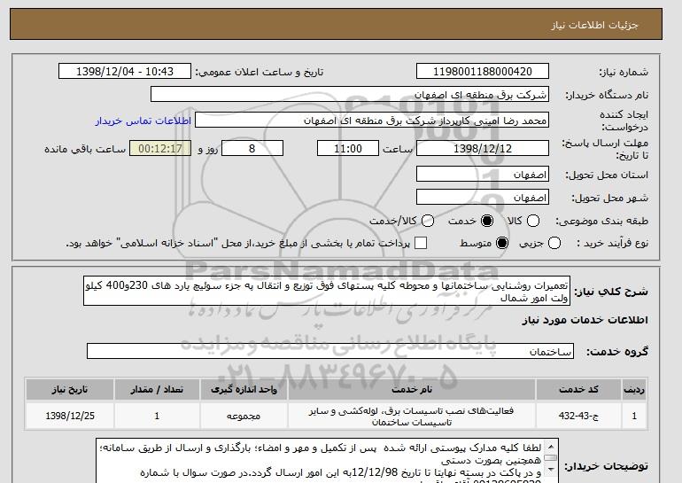Click the request creator field محمد رضا امینی
Image resolution: width=682 pixels, height=483 pixels.
[372, 121]
